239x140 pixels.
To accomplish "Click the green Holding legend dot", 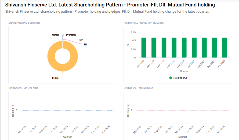I will [x=171, y=78].
